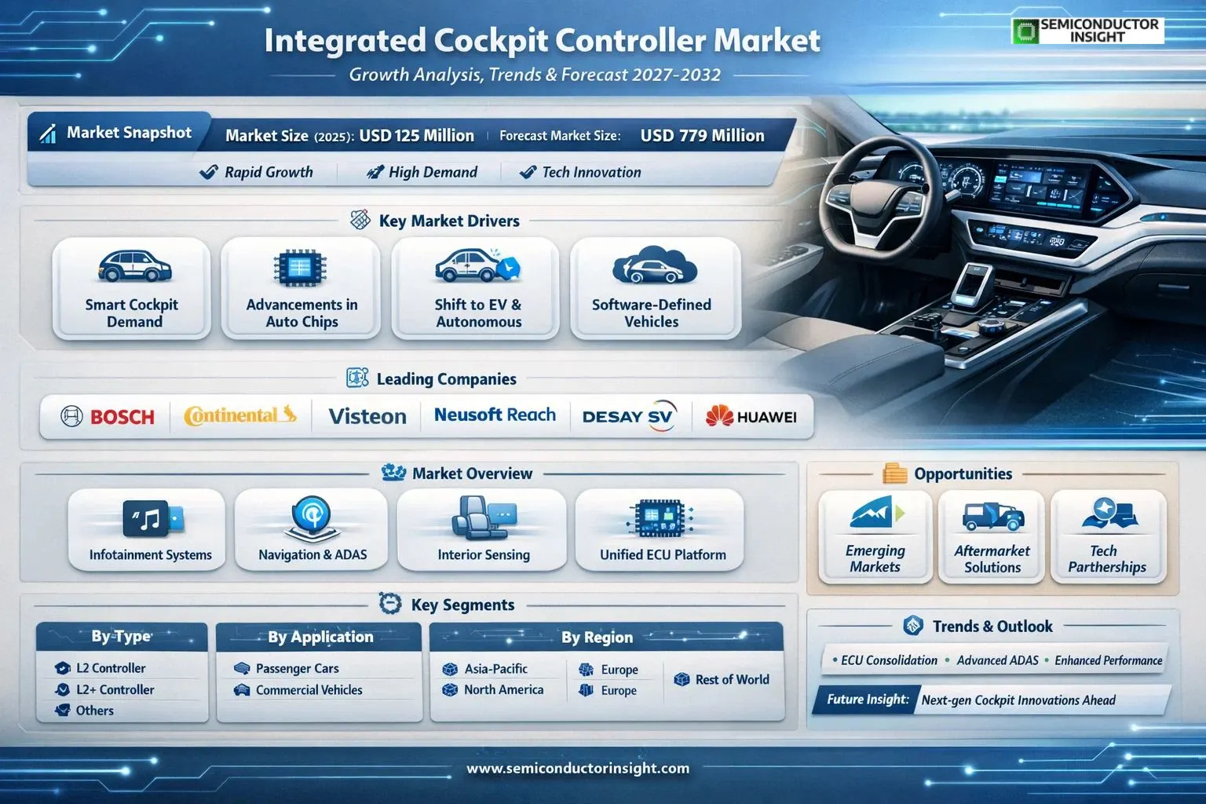Click the Rapid Growth checkmark

[x=208, y=172]
